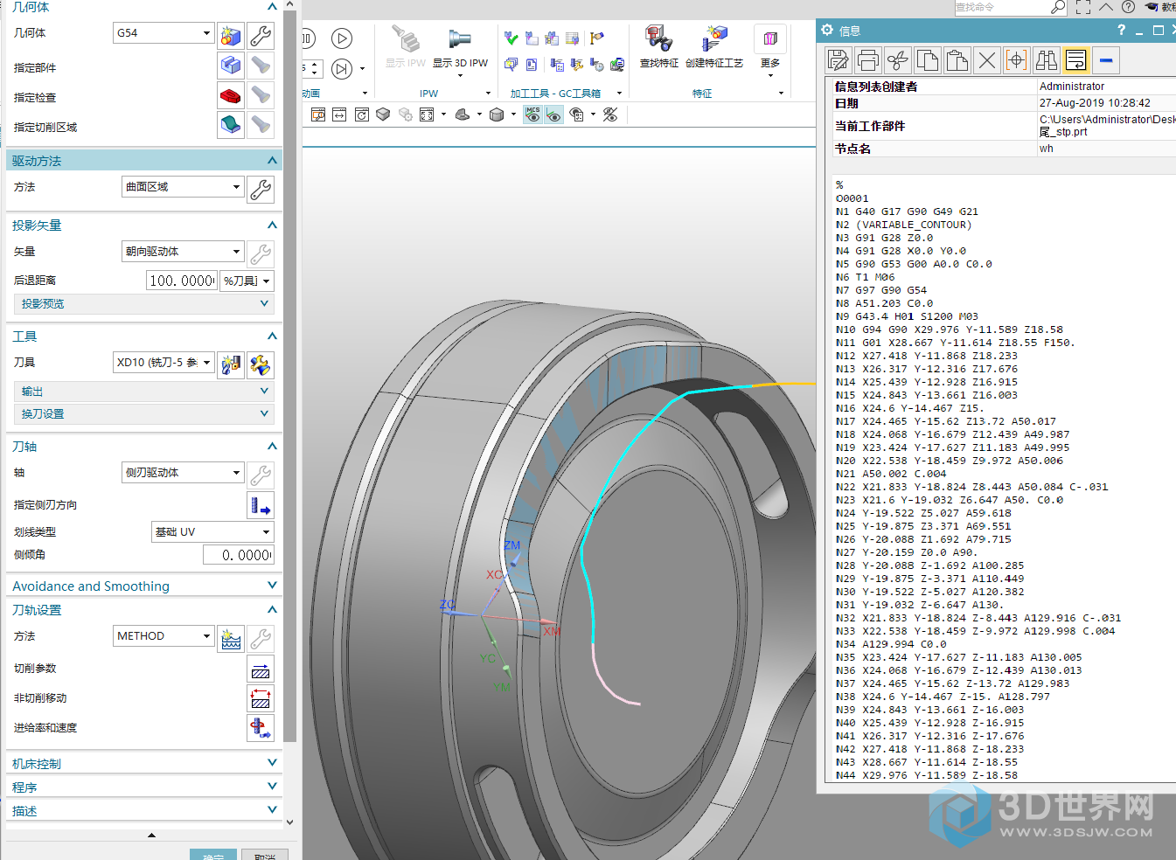
Task: Open Find binoculars in Information window
Action: point(1046,60)
